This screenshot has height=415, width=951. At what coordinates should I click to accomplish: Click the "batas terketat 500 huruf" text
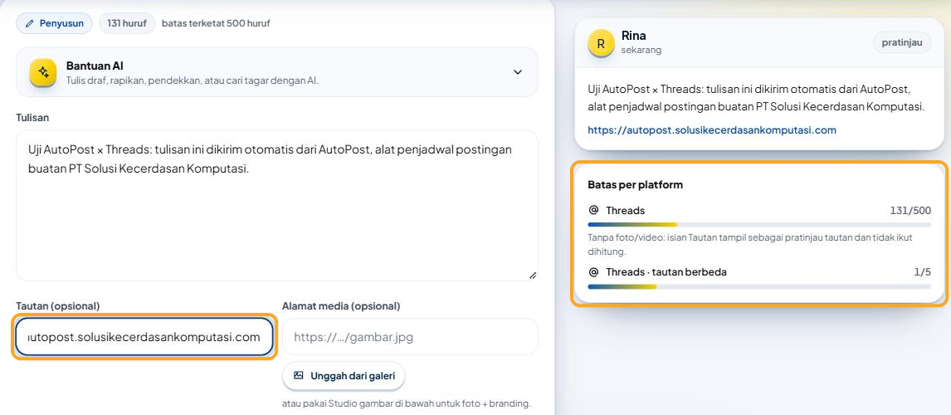coord(216,24)
